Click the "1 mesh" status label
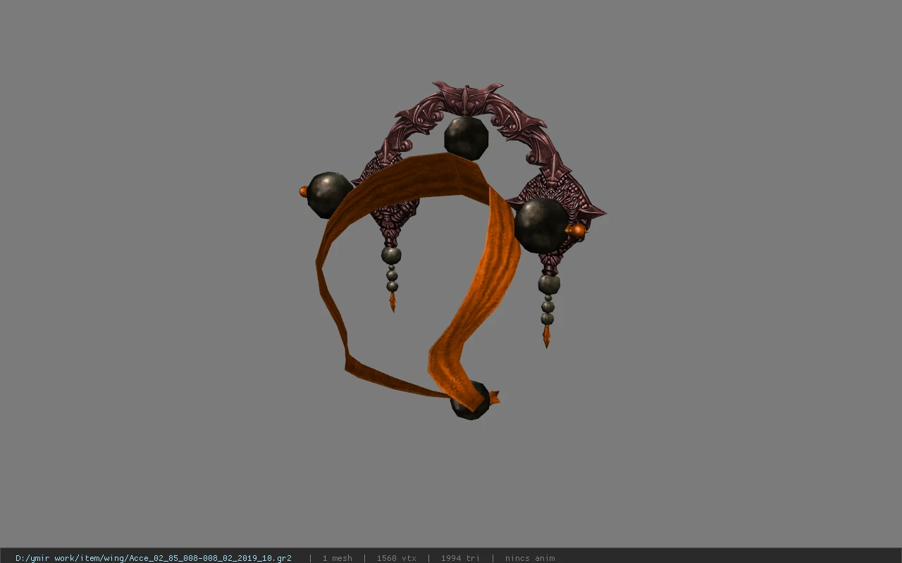The image size is (902, 563). (338, 558)
